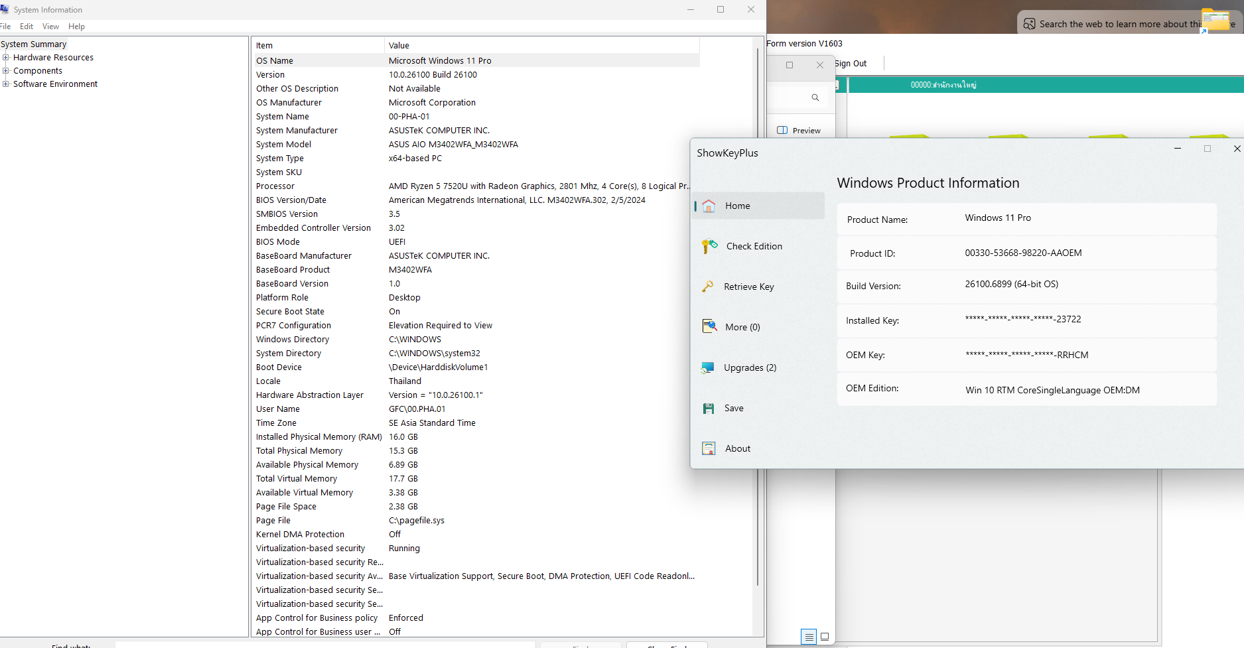This screenshot has width=1244, height=648.
Task: Expand the Components tree node
Action: (6, 71)
